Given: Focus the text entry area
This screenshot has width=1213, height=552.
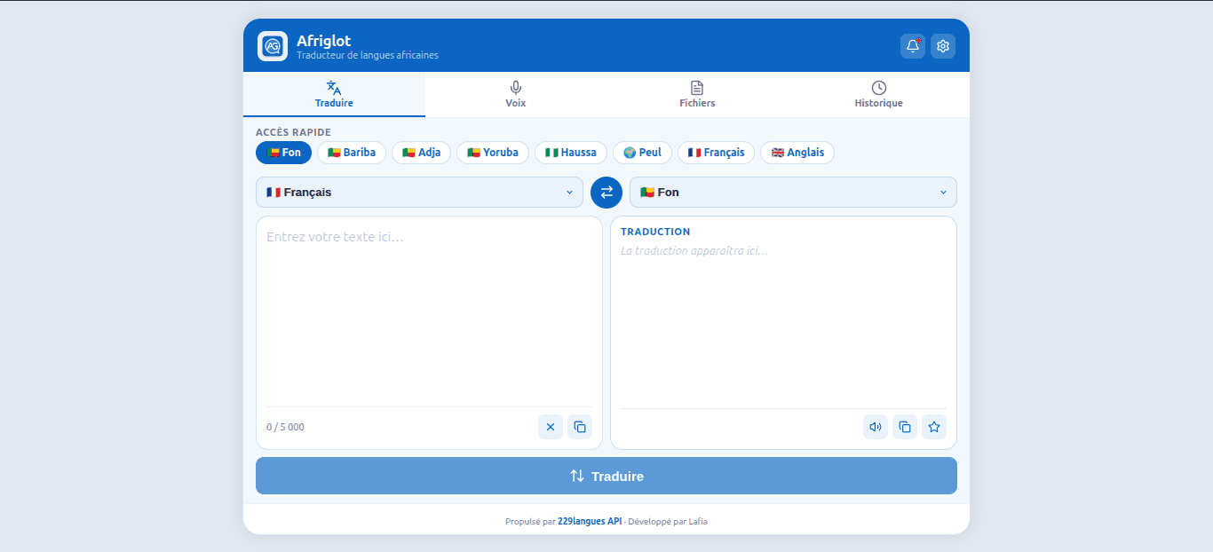Looking at the screenshot, I should 429,312.
